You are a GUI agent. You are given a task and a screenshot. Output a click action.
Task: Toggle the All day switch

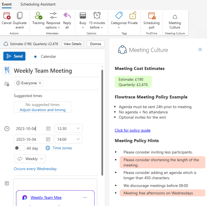click(x=19, y=148)
